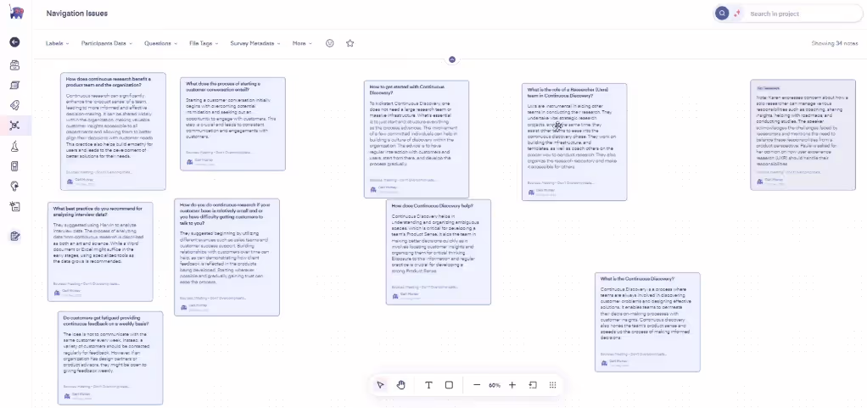Click the Showing 34 notes text
This screenshot has width=867, height=408.
(x=834, y=43)
